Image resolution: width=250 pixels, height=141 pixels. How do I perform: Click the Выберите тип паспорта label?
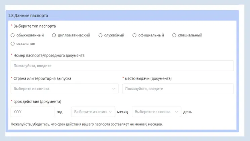click(x=35, y=26)
